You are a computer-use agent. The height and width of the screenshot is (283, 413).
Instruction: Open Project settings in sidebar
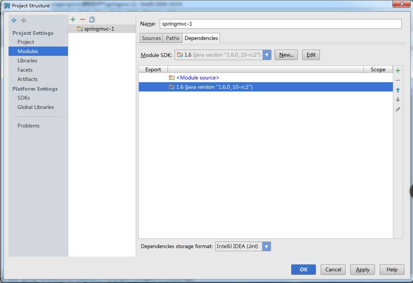pyautogui.click(x=26, y=42)
